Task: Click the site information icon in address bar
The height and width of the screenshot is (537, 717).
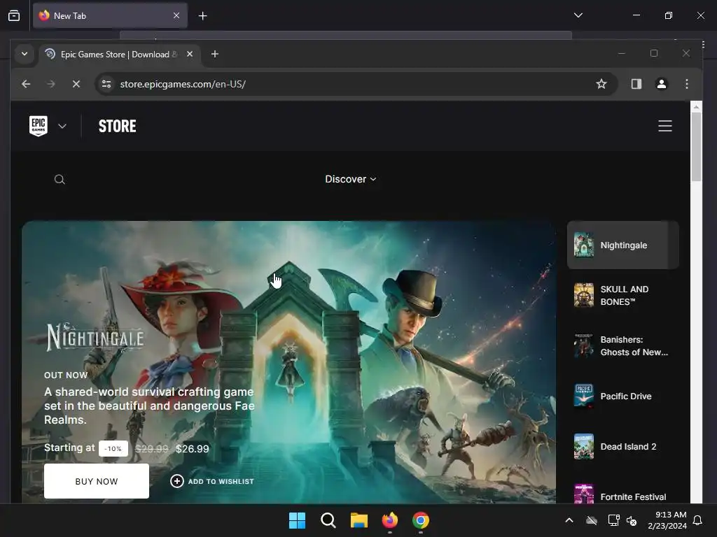Action: 106,84
